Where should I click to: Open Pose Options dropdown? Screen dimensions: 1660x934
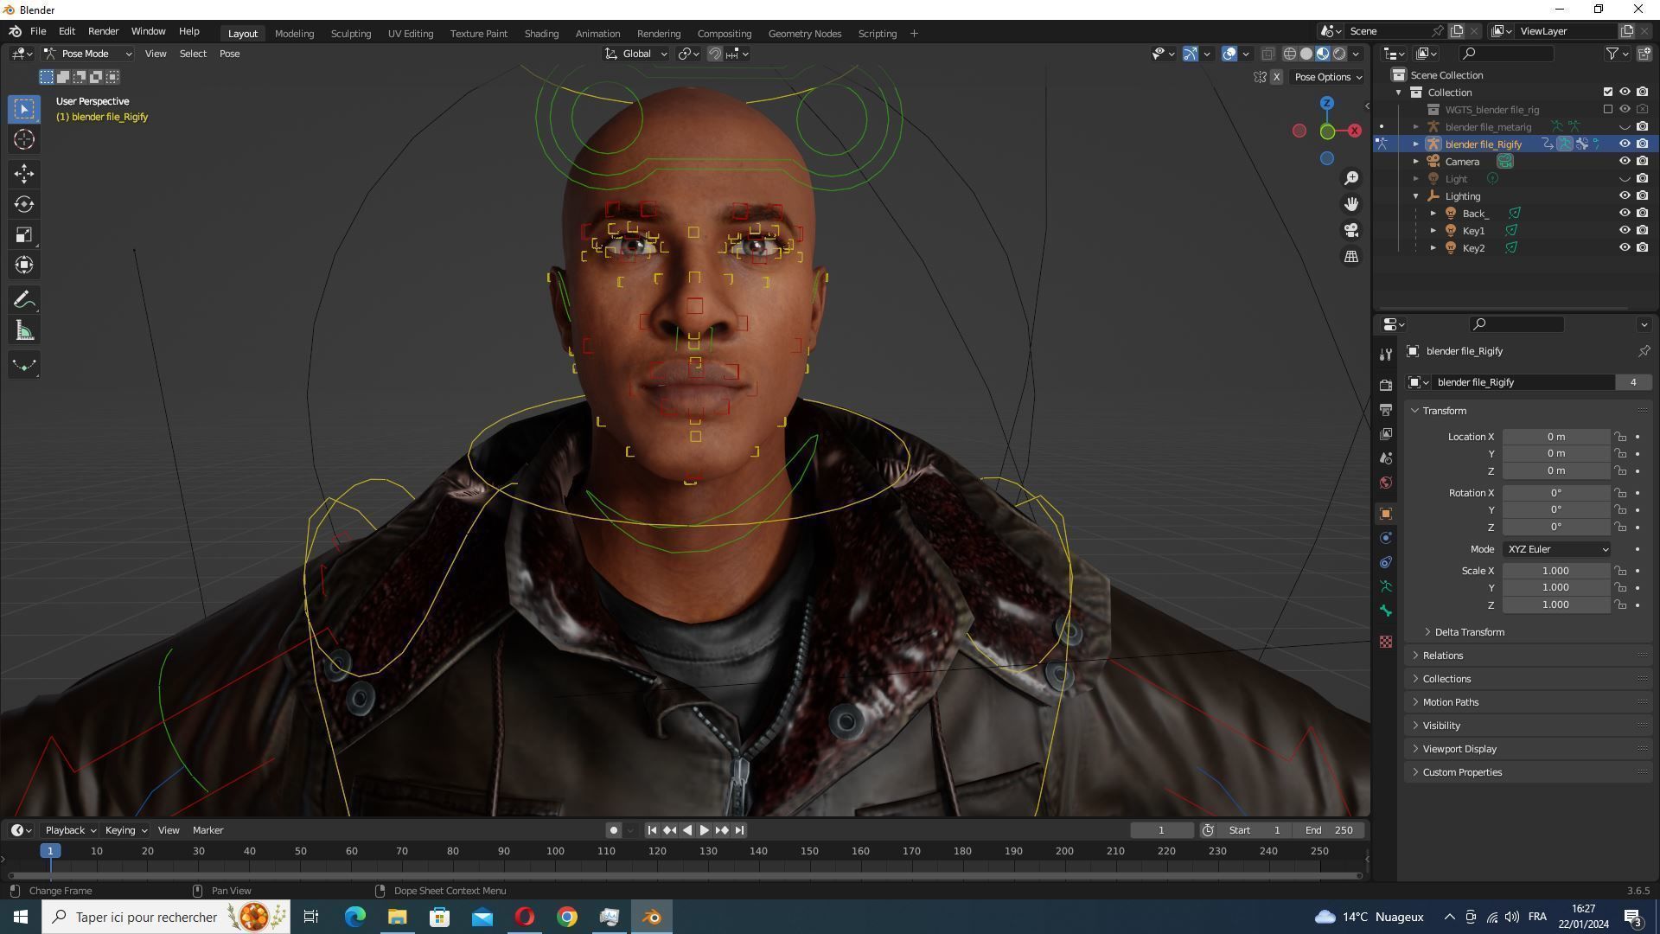tap(1327, 77)
